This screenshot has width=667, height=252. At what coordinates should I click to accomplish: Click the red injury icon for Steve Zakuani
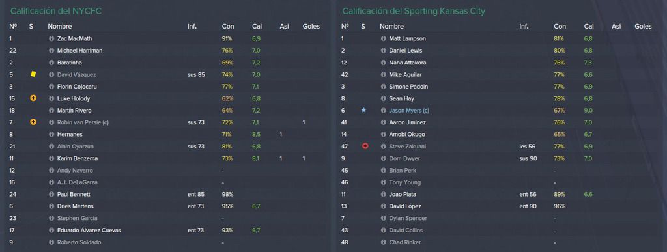click(365, 146)
